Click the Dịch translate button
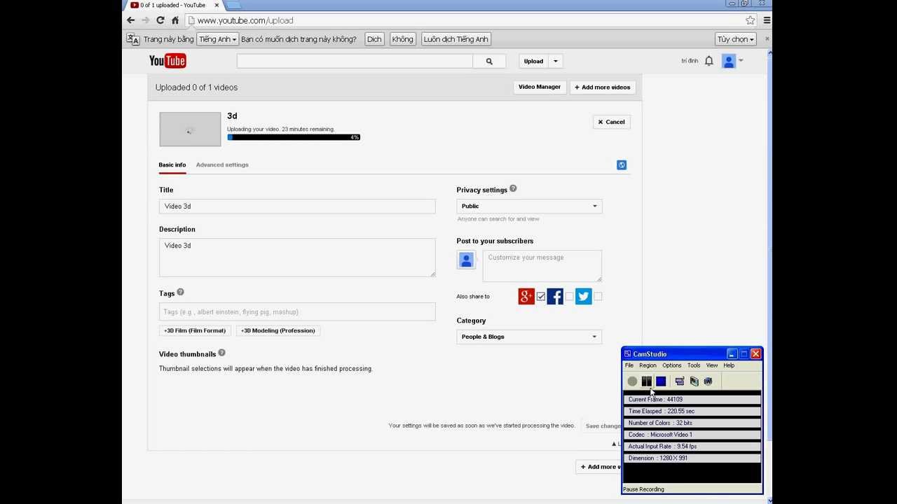The height and width of the screenshot is (504, 897). pos(374,39)
